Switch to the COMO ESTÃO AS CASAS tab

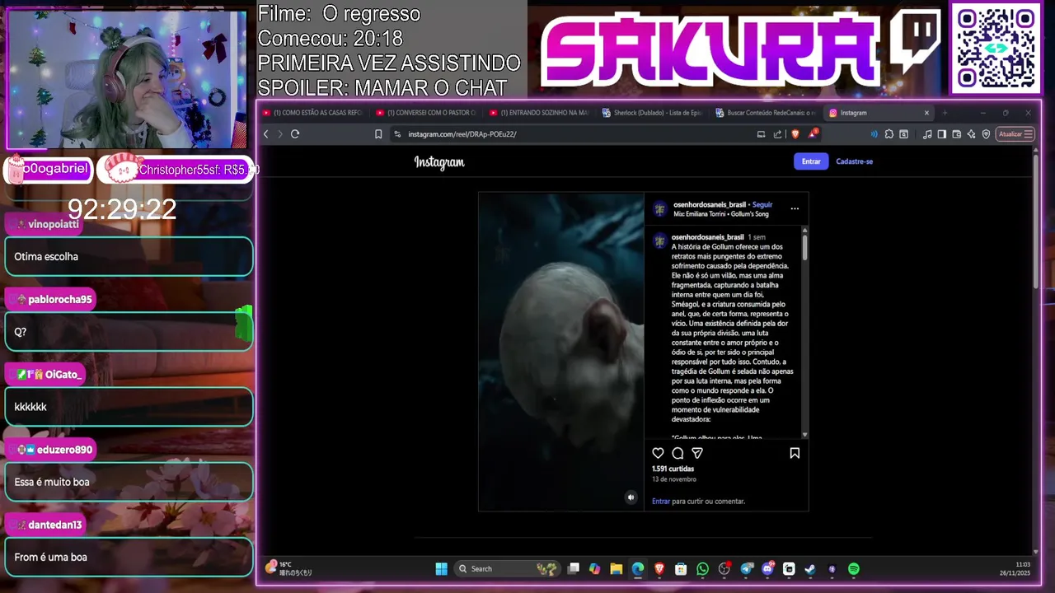tap(313, 113)
